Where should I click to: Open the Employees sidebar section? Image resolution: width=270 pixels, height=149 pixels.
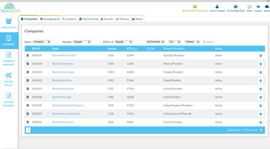(9, 24)
